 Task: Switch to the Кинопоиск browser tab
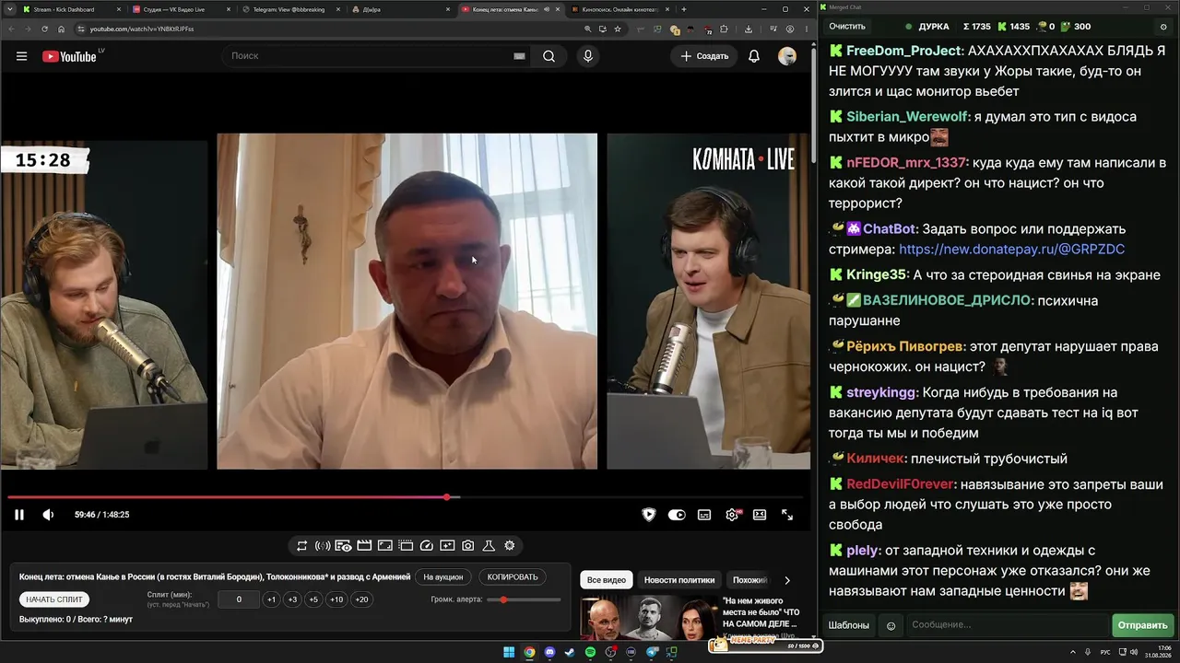[619, 9]
